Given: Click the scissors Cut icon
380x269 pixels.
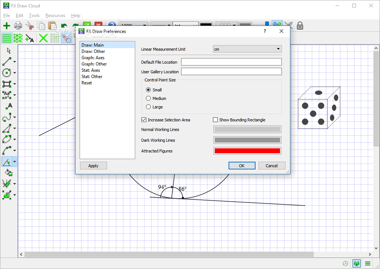Looking at the screenshot, I should pyautogui.click(x=30, y=26).
